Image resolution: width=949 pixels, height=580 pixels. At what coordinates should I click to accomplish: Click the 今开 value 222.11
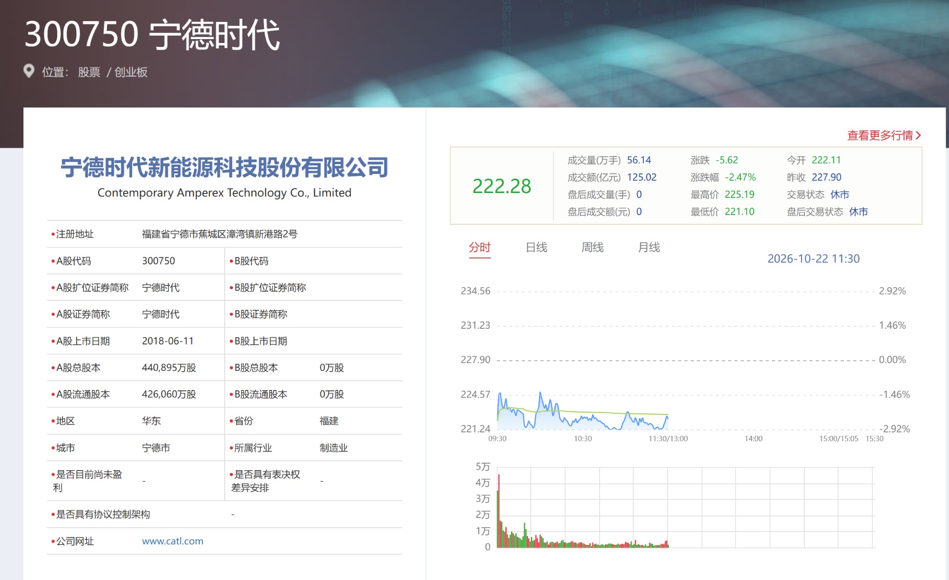(x=826, y=160)
